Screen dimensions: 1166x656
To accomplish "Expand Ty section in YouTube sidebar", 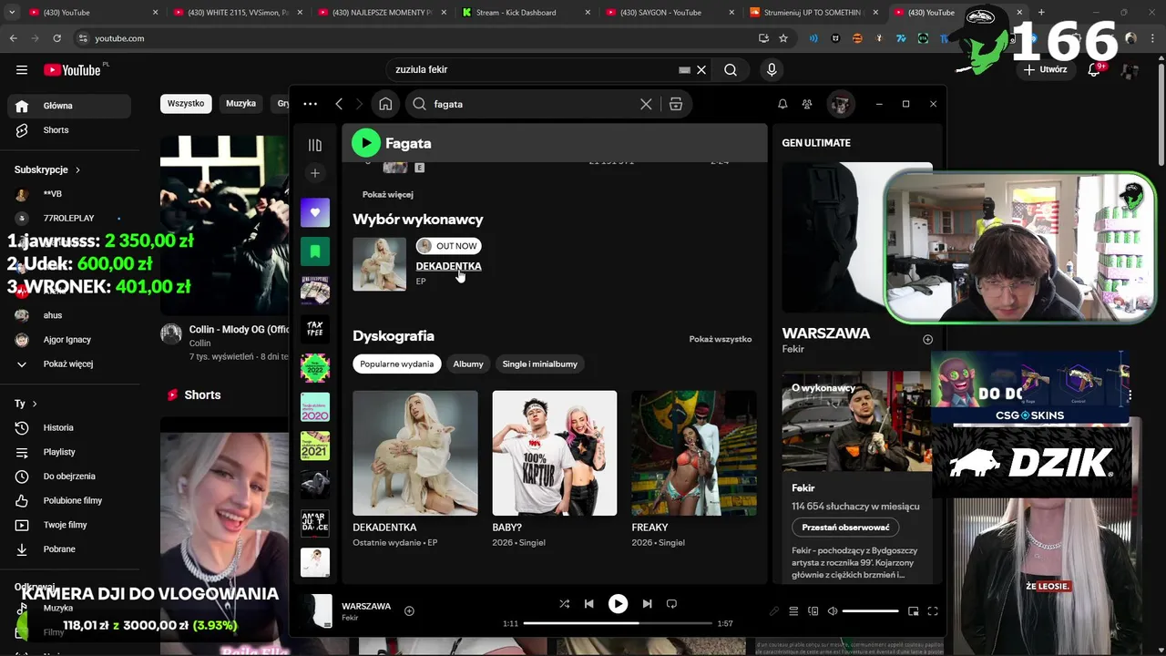I will click(26, 403).
